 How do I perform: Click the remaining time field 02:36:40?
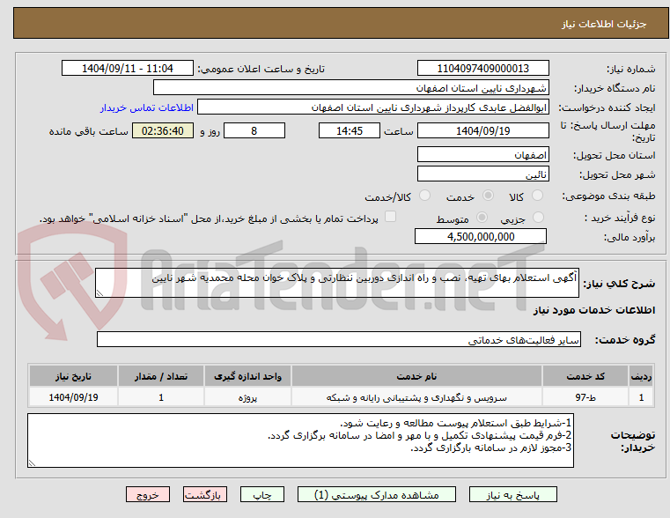163,130
